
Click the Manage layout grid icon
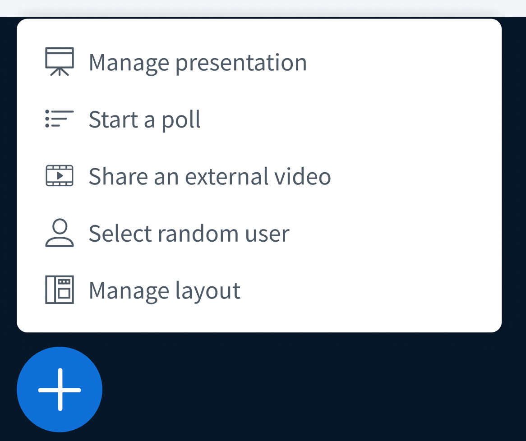59,290
